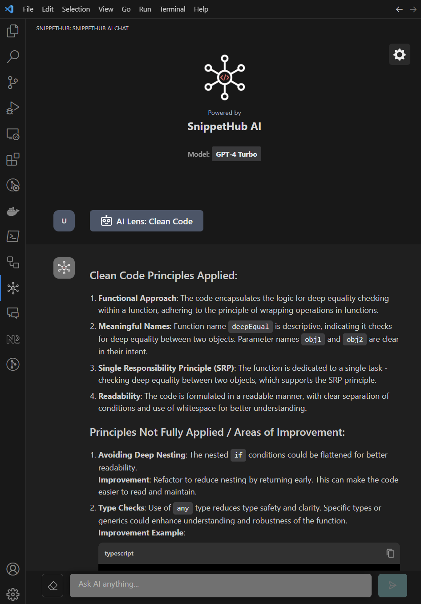Open Run and Debug view
421x604 pixels.
click(x=13, y=108)
